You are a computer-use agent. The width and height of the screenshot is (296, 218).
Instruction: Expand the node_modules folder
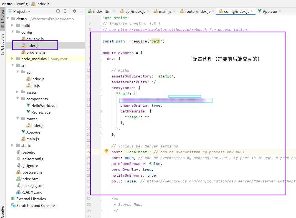(12, 59)
